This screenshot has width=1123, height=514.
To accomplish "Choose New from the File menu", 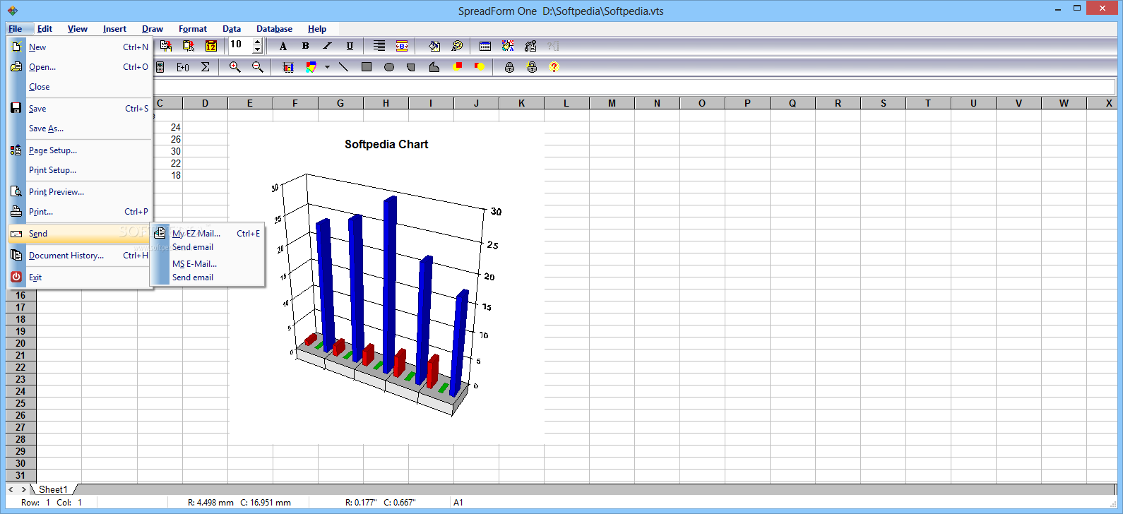I will [x=80, y=47].
